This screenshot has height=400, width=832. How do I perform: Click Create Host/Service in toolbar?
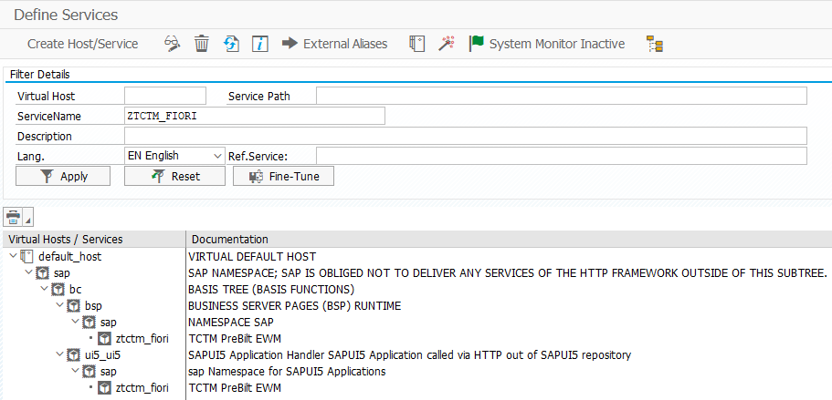pyautogui.click(x=82, y=44)
